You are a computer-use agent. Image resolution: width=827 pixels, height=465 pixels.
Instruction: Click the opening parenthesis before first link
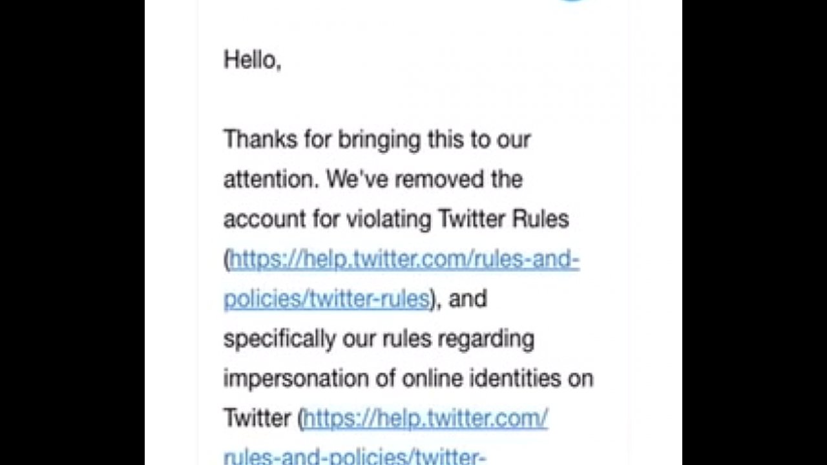227,260
